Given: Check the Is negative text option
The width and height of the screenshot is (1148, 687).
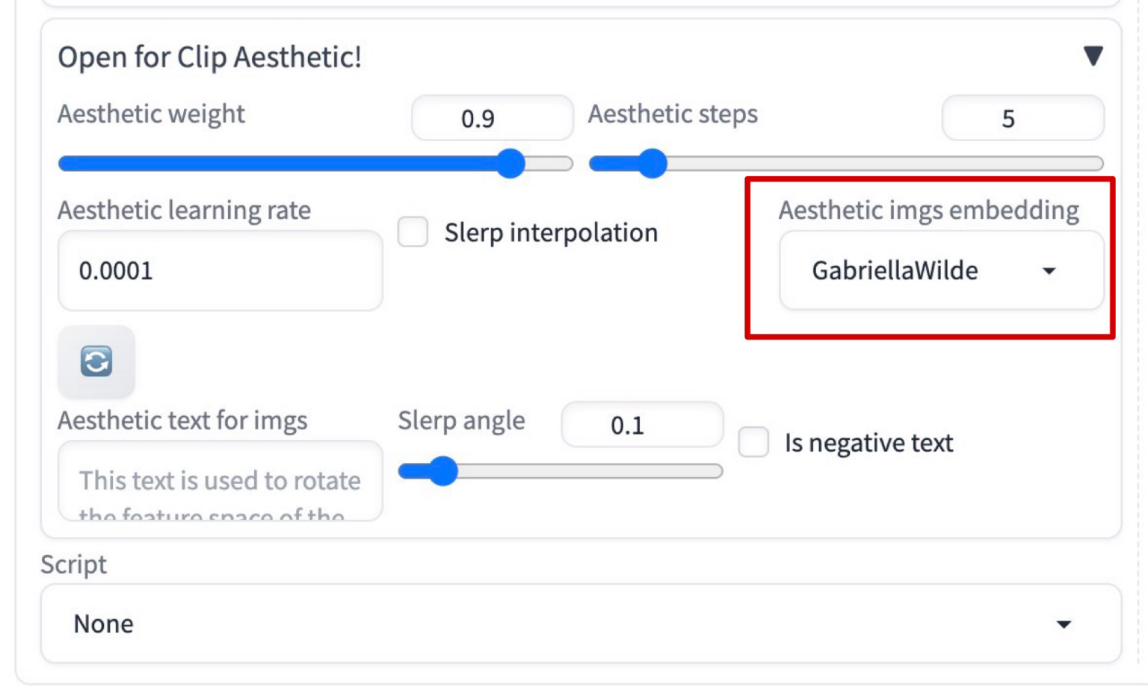Looking at the screenshot, I should [x=755, y=442].
